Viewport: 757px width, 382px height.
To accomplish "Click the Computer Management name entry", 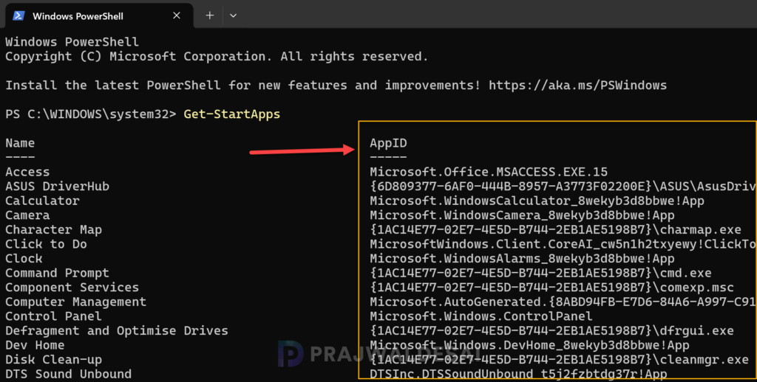I will click(x=76, y=302).
